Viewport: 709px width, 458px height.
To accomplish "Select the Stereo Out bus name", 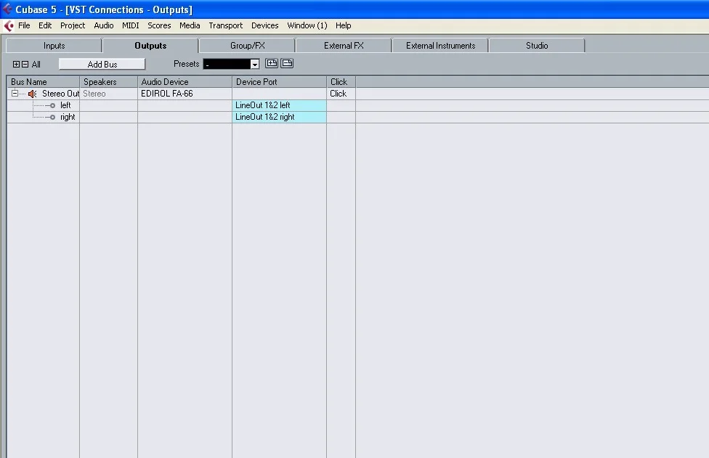I will [60, 94].
